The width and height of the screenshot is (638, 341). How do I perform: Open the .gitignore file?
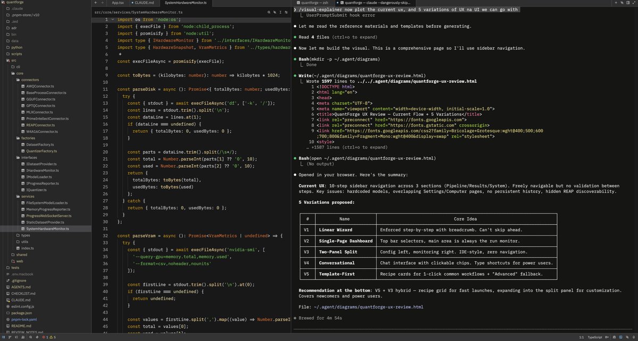click(19, 280)
